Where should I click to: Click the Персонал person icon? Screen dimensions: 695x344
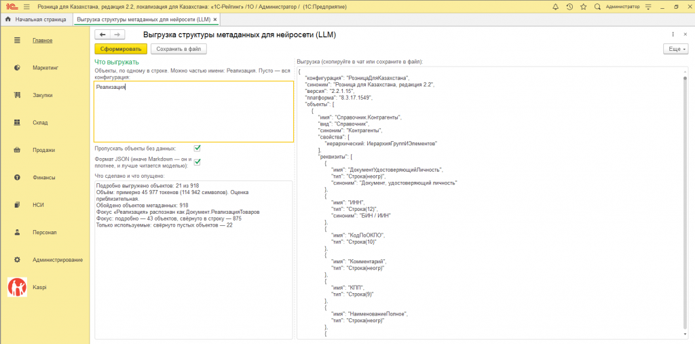17,232
